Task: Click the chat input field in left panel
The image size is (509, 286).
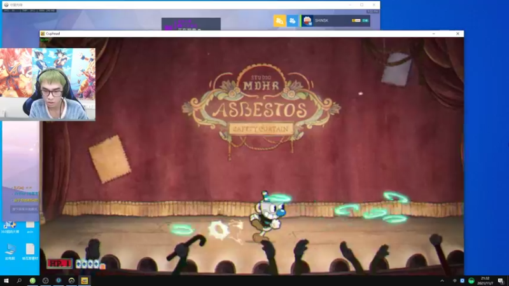Action: pyautogui.click(x=24, y=209)
